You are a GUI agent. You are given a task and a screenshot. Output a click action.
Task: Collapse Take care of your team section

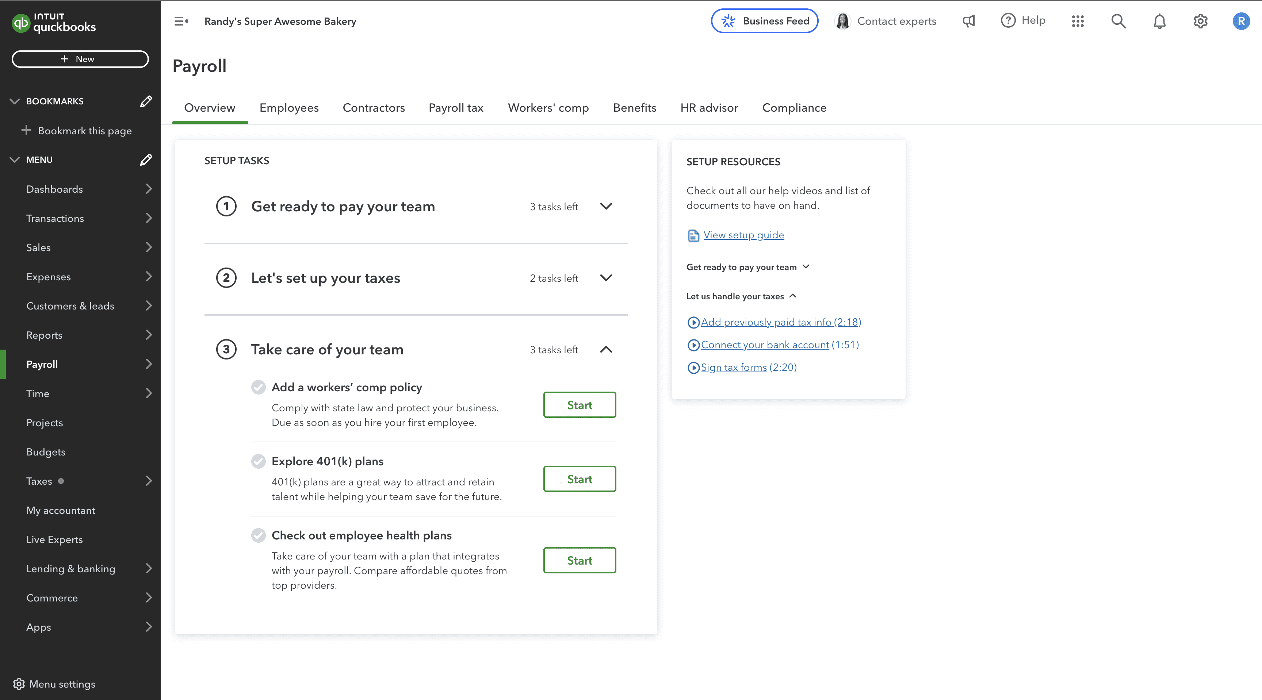click(x=605, y=350)
